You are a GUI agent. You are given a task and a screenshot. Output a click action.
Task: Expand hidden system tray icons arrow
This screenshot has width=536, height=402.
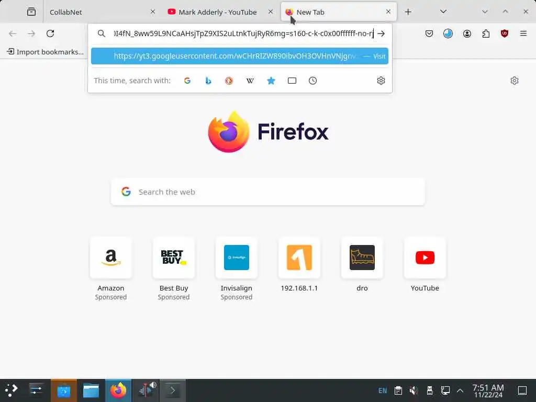(460, 390)
